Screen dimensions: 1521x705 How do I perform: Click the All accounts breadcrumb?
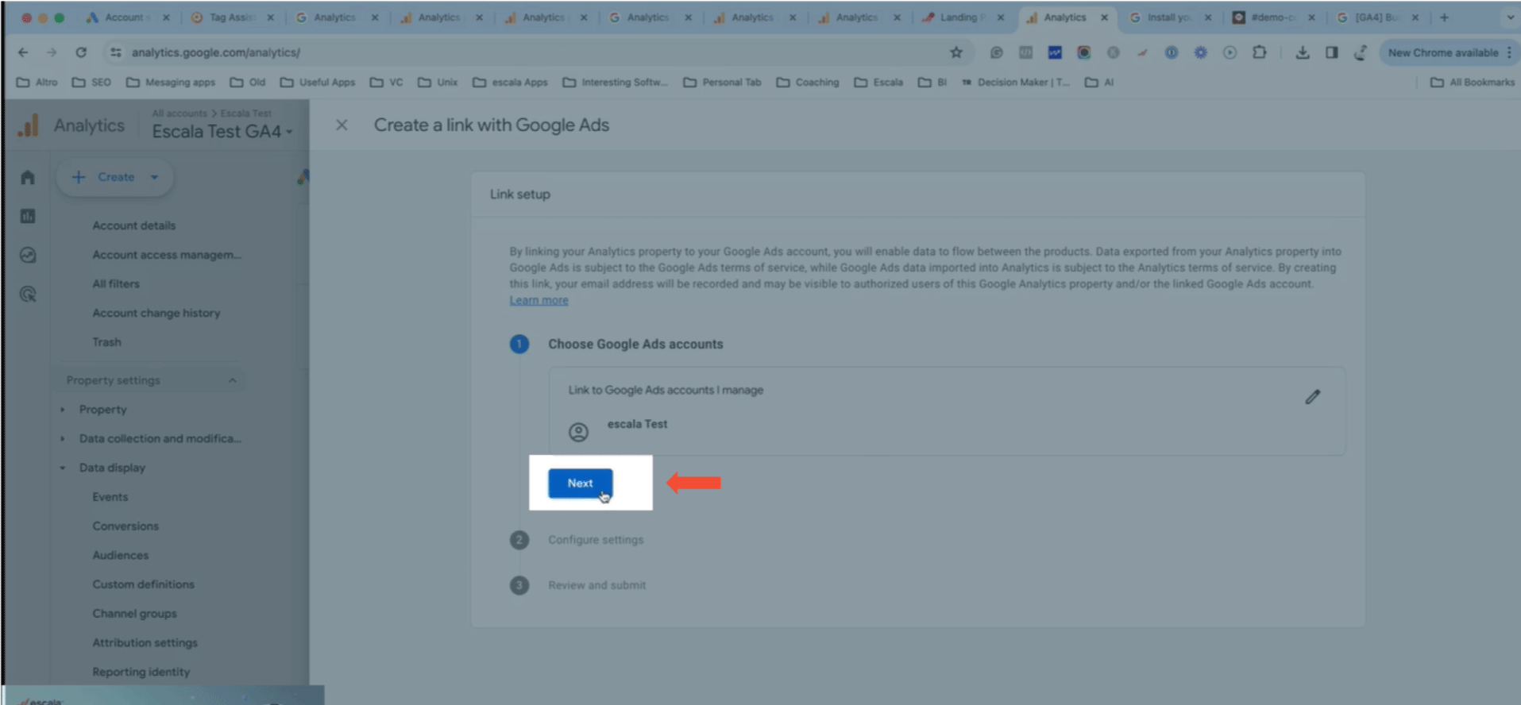[180, 114]
